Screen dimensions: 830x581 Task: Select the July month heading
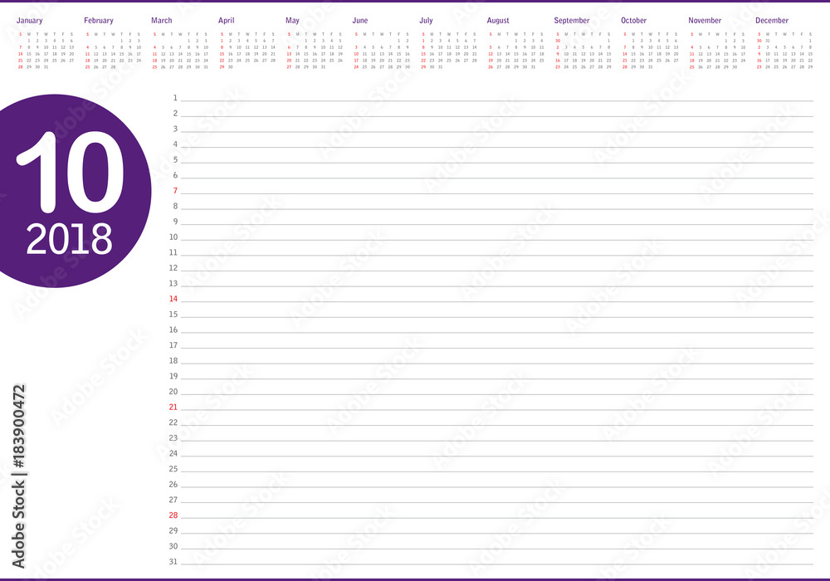click(x=426, y=21)
